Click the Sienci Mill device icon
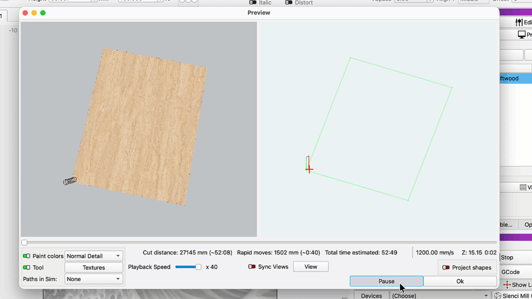This screenshot has width=532, height=299. point(498,296)
